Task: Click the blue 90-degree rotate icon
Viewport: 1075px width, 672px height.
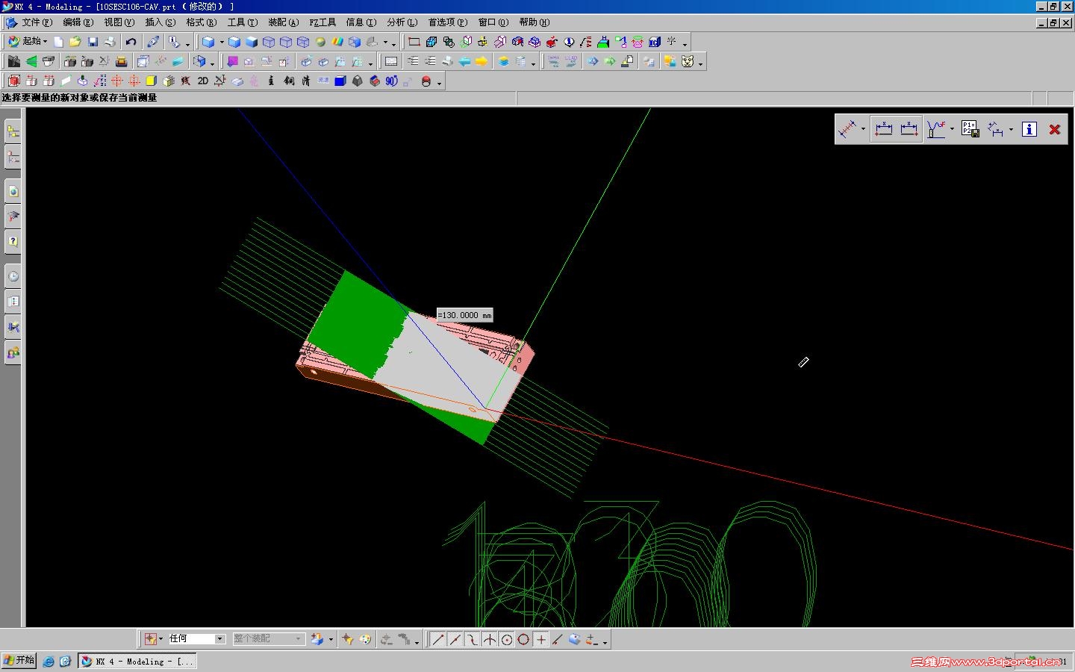Action: coord(391,81)
